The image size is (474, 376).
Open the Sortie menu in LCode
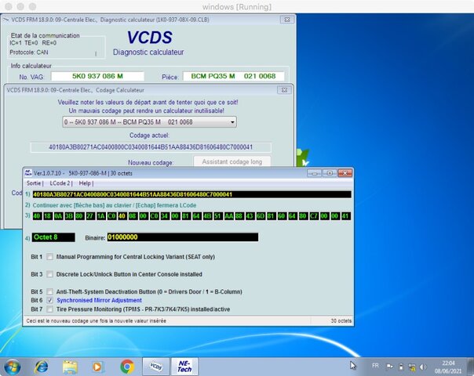[35, 183]
